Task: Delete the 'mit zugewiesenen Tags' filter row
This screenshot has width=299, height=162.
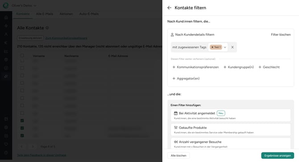Action: (232, 47)
